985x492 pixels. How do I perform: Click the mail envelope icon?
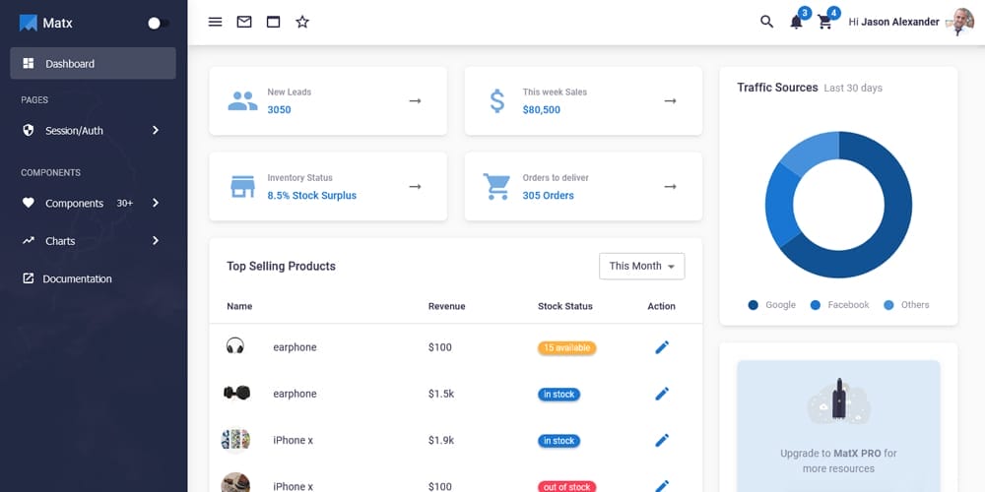point(244,22)
